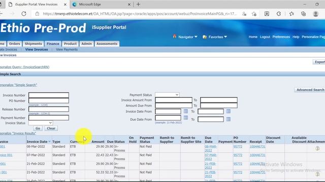
Task: Open calendar picker for Invoice Date From
Action: 186,111
